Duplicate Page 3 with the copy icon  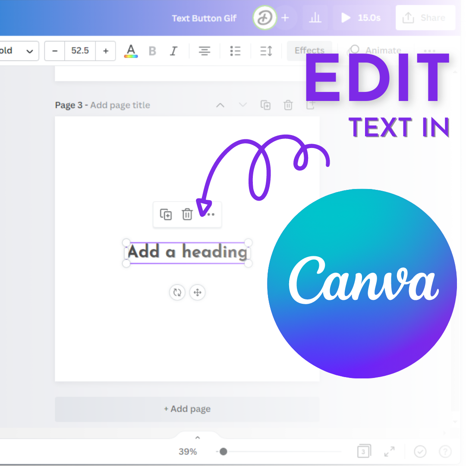point(265,105)
